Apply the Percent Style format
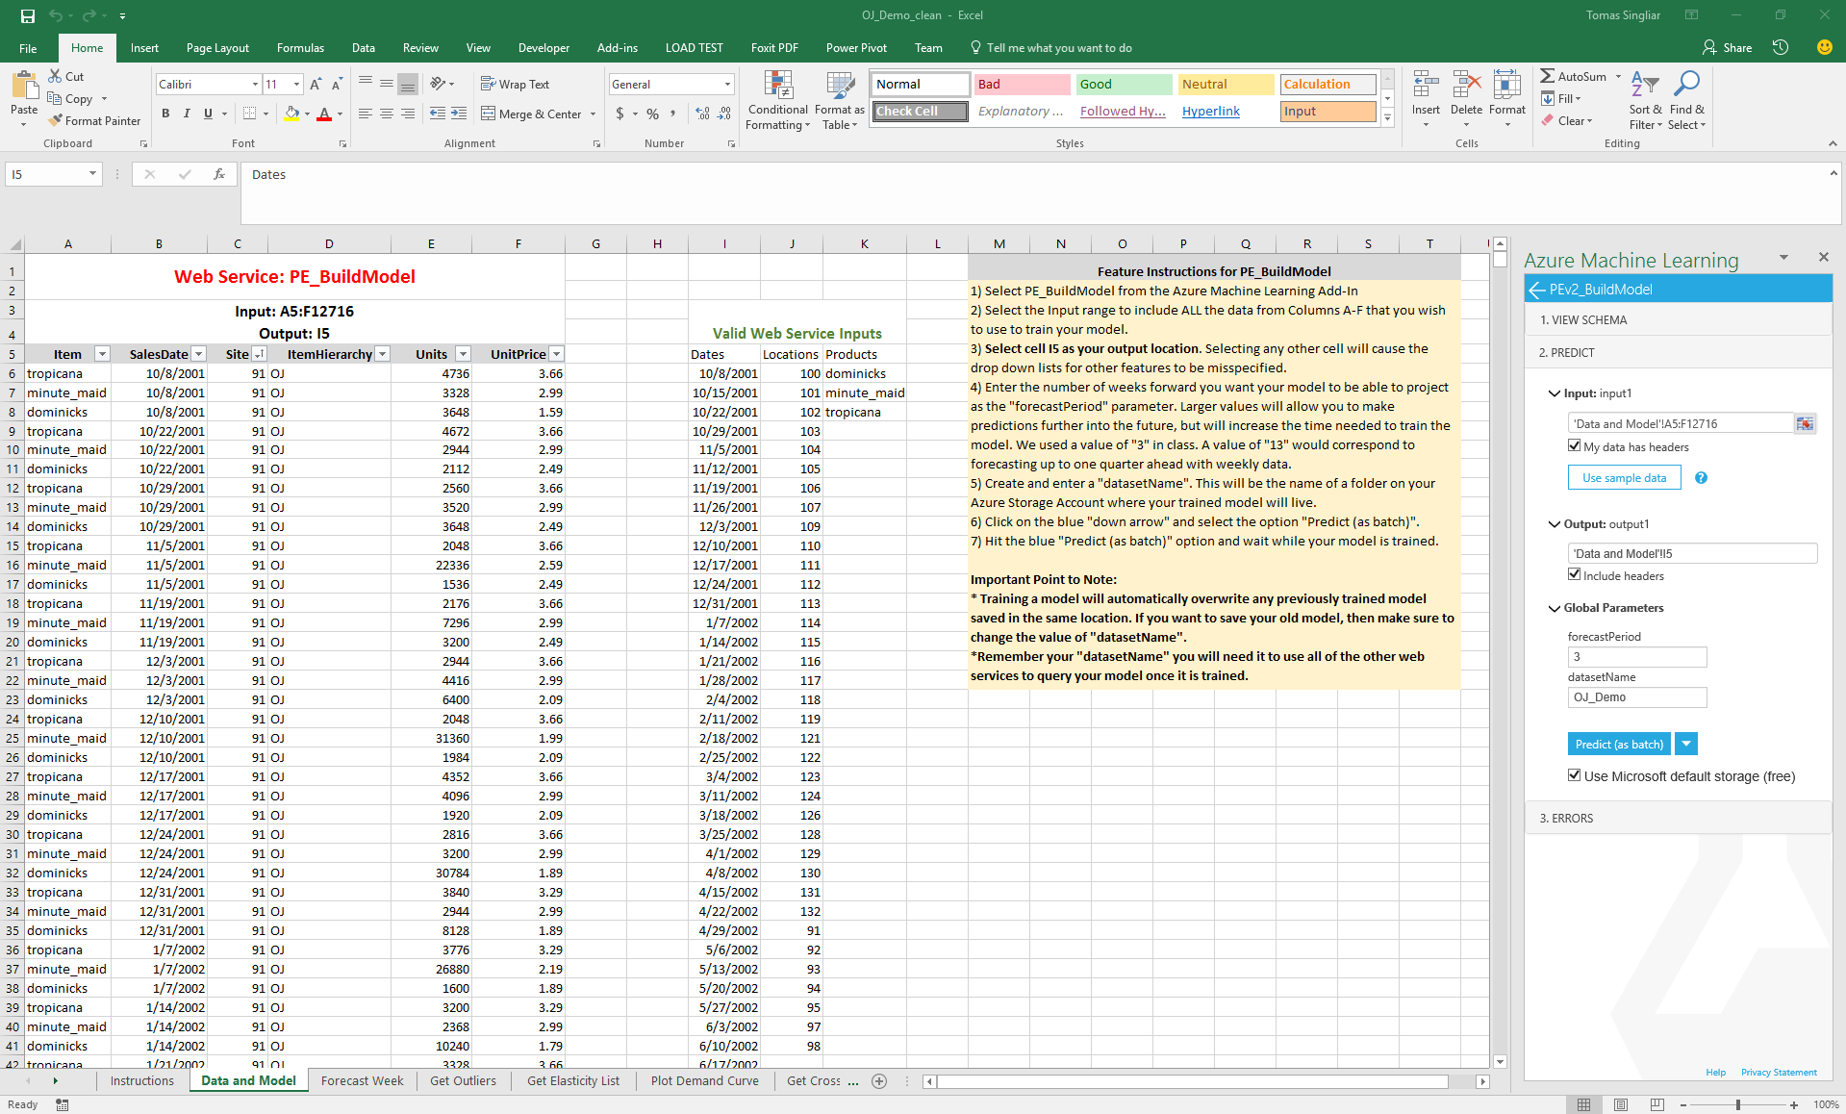 click(x=653, y=114)
